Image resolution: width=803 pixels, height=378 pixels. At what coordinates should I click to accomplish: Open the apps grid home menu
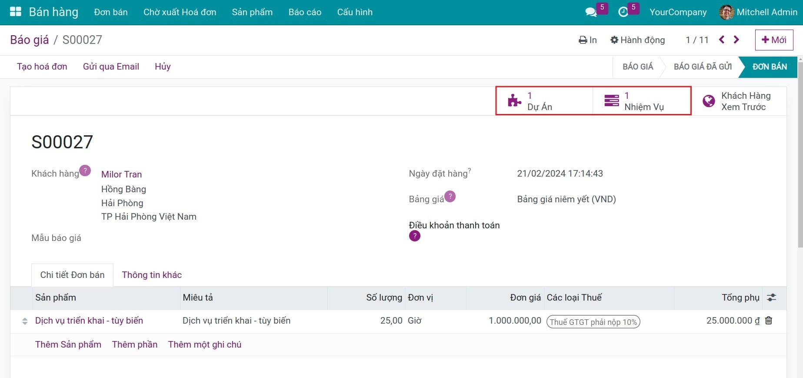click(x=16, y=12)
